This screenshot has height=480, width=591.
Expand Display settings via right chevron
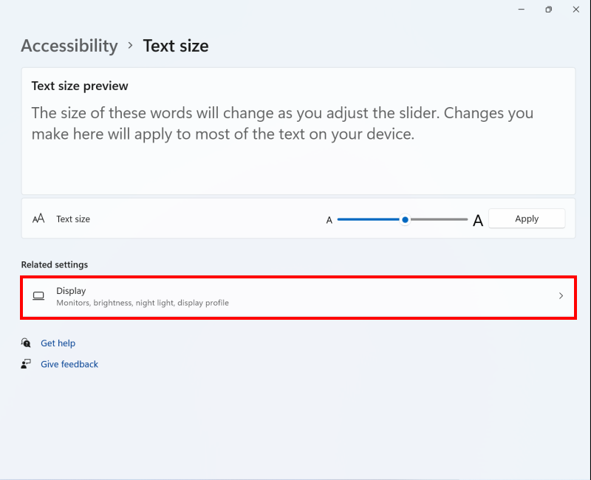561,296
